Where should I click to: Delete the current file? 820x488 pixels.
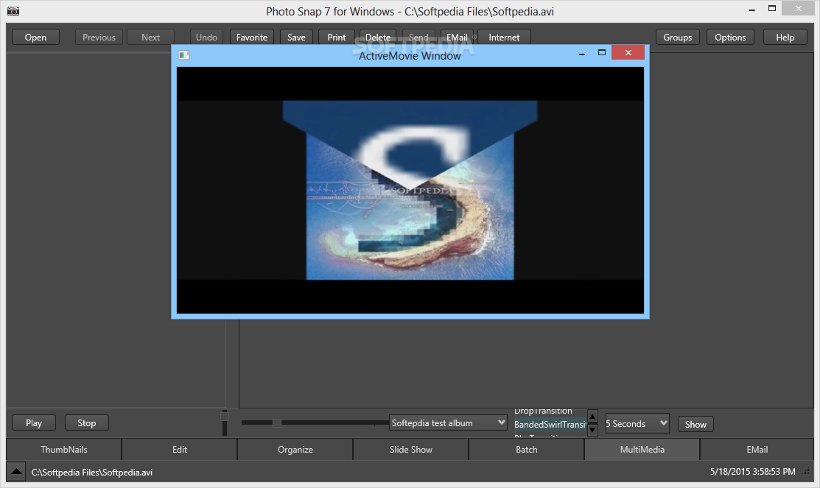pos(377,37)
